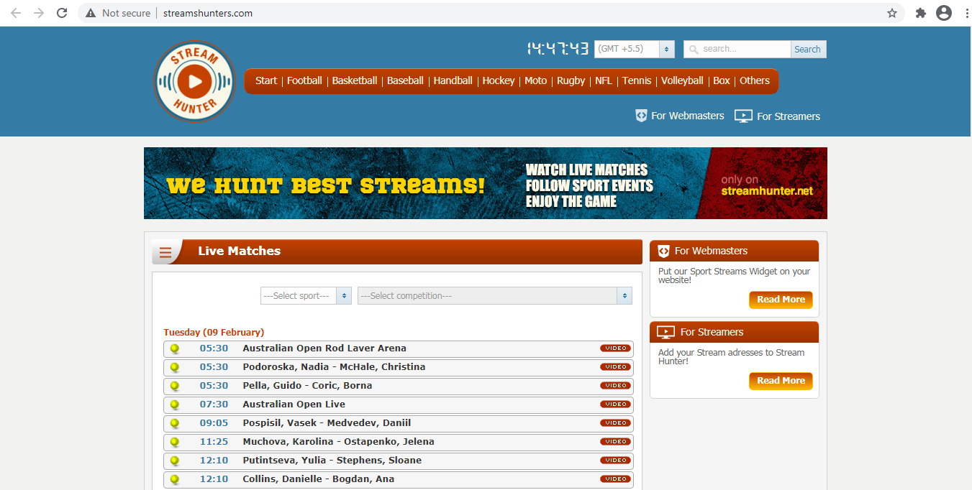Open the Pospisil, Vasek - Medvedev, Daniil match
The width and height of the screenshot is (972, 490).
[x=399, y=423]
